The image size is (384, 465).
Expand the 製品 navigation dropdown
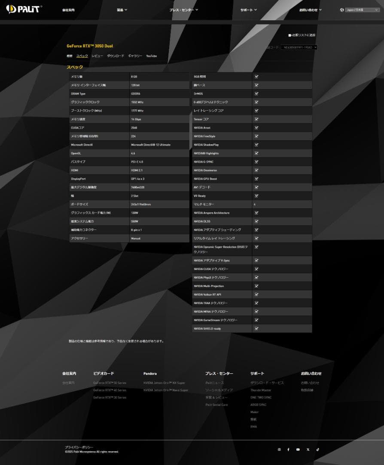click(122, 9)
